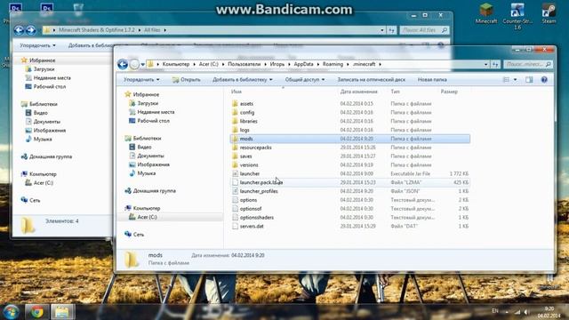The height and width of the screenshot is (320, 569).
Task: Select the options text file icon
Action: point(235,200)
